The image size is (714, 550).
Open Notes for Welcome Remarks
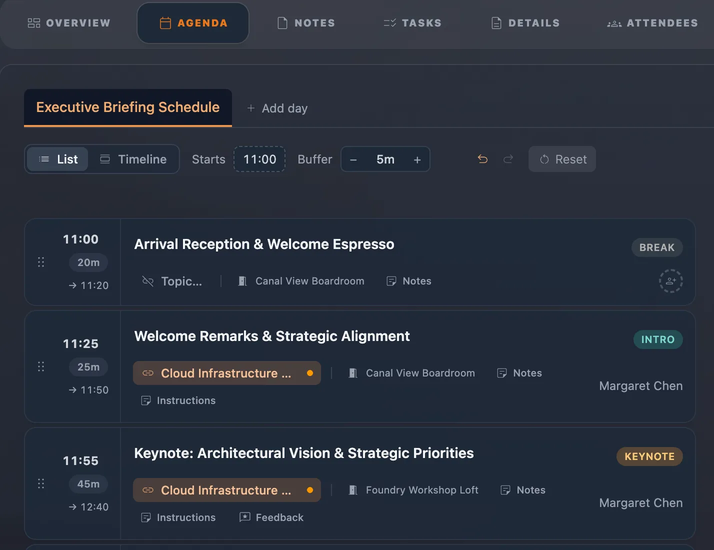tap(519, 373)
